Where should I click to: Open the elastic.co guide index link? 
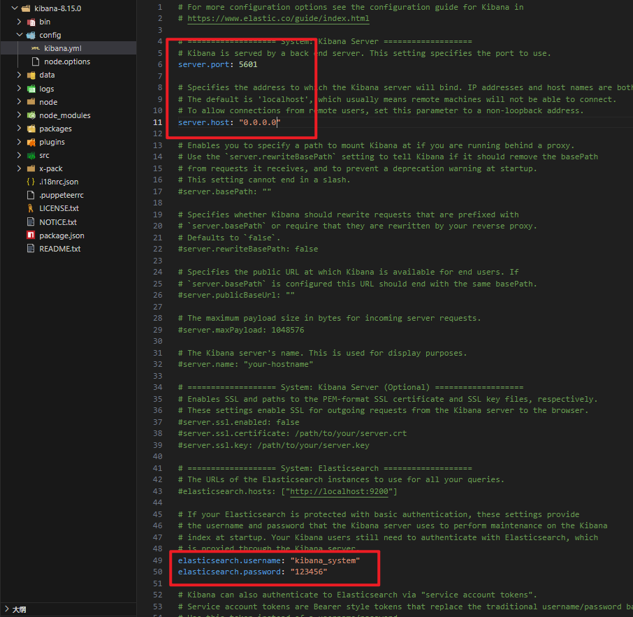click(278, 19)
